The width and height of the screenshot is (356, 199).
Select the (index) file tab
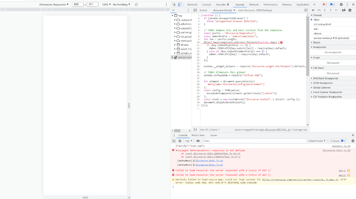point(203,10)
